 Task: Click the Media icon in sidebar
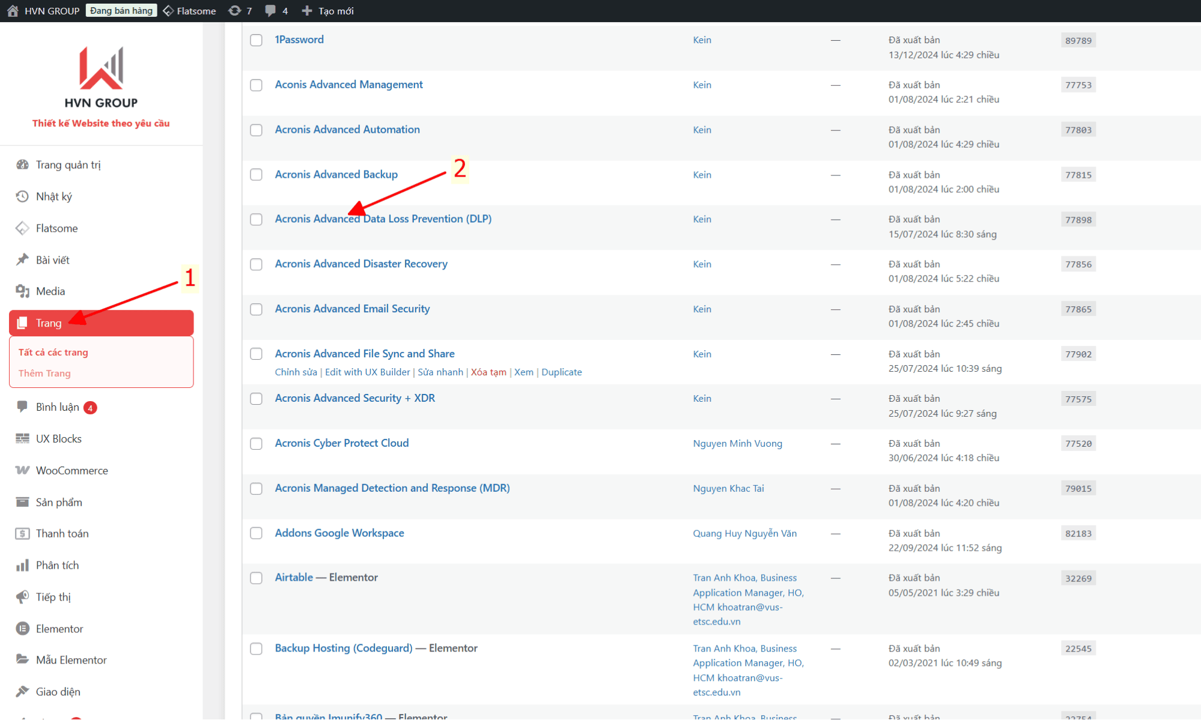click(22, 291)
